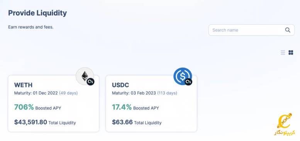Click the magnifying glass search icon
This screenshot has height=141, width=300.
[x=288, y=30]
